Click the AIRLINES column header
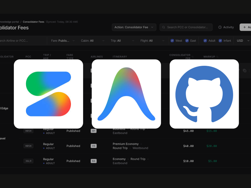 click(x=97, y=57)
